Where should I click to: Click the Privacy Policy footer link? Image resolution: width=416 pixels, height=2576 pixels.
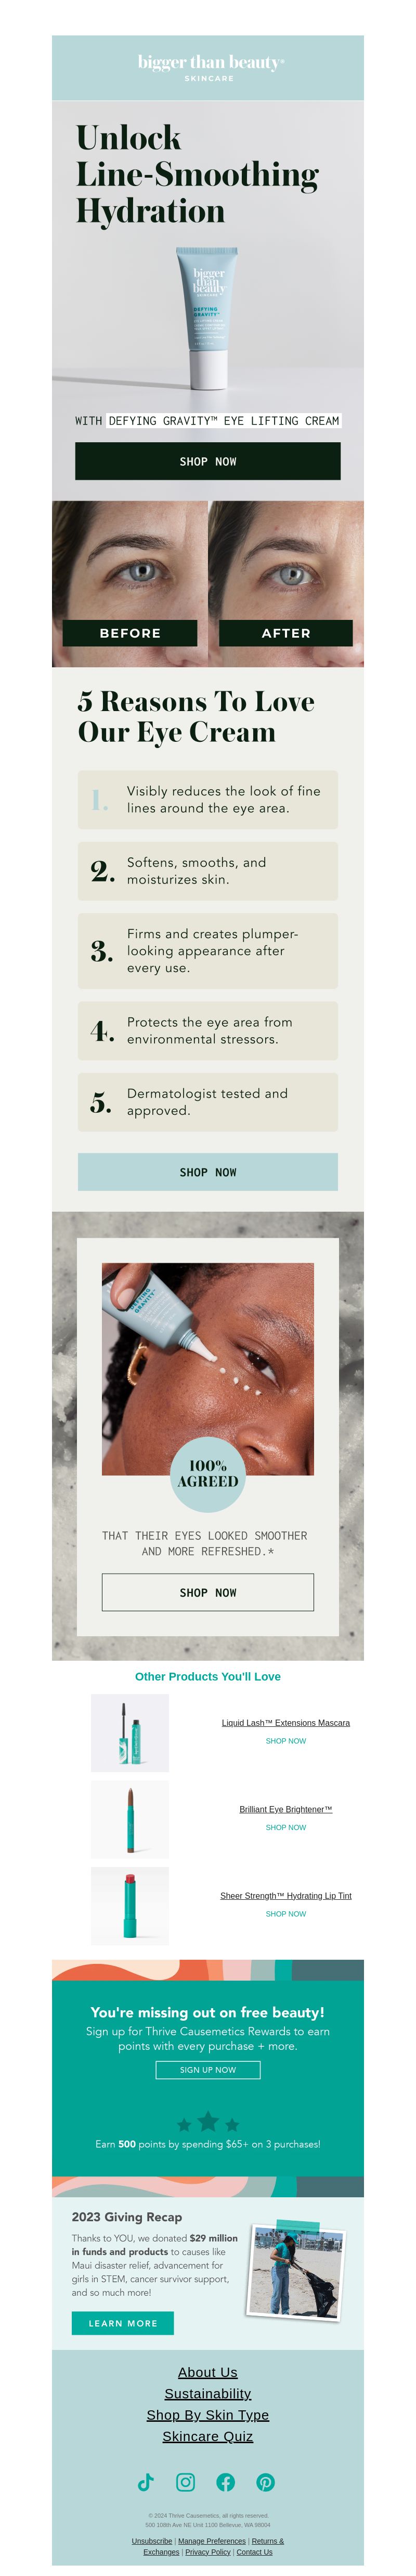point(207,2552)
